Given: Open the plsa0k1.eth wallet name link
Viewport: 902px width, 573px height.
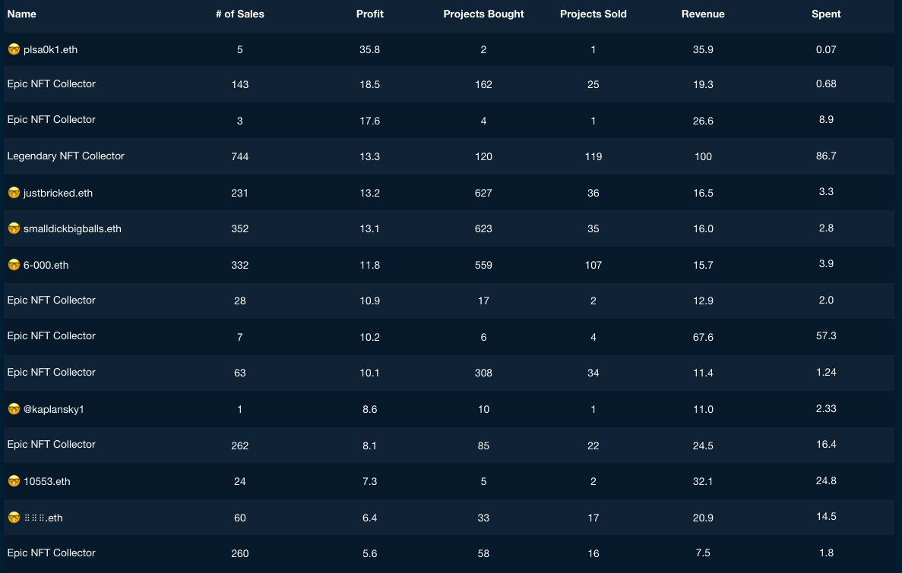Looking at the screenshot, I should (x=50, y=50).
